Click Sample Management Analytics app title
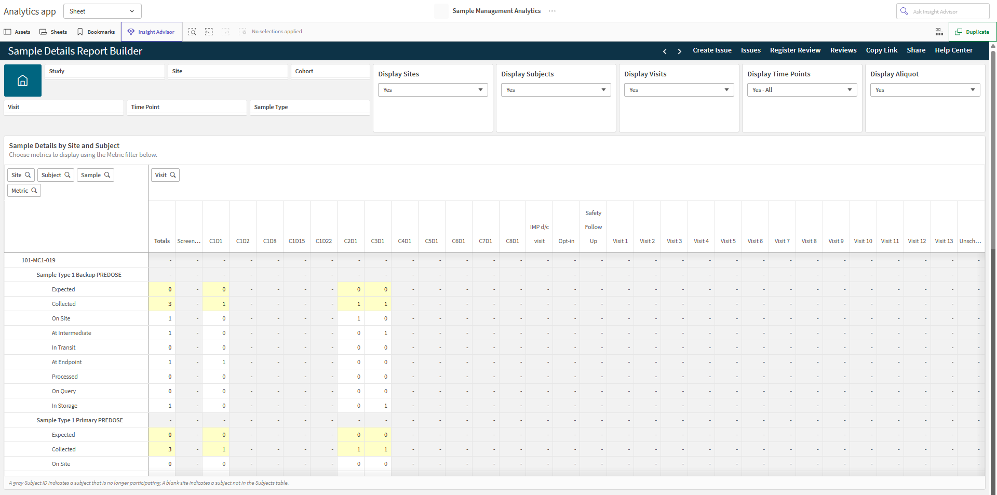Image resolution: width=997 pixels, height=495 pixels. (496, 11)
